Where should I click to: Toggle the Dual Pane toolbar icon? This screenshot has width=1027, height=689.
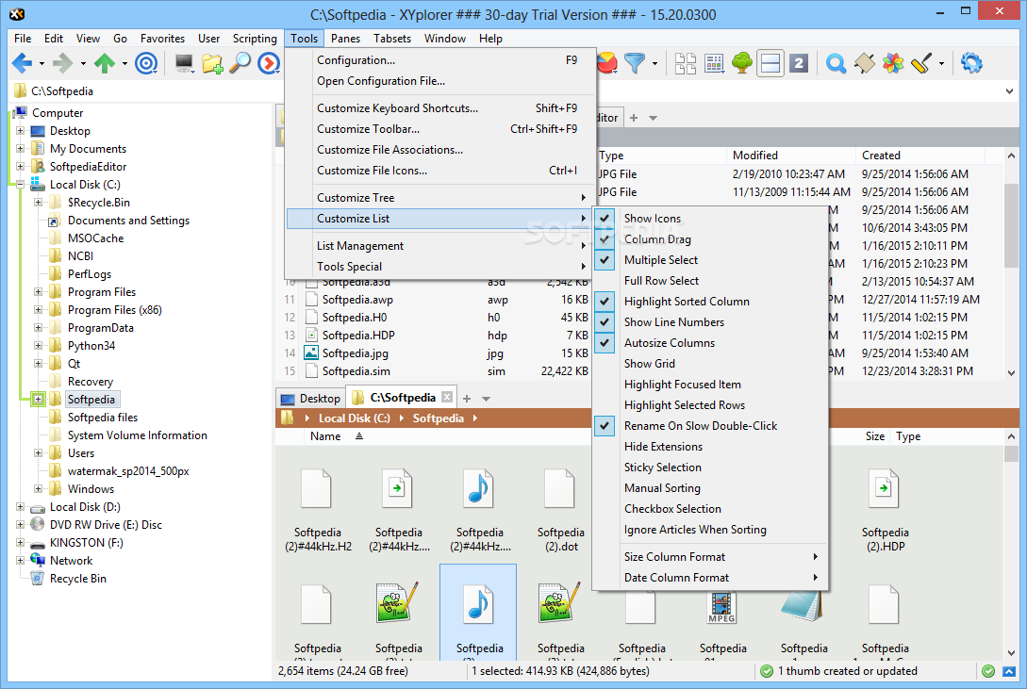(x=770, y=63)
